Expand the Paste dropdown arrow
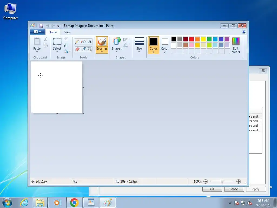Image resolution: width=277 pixels, height=208 pixels. click(x=37, y=52)
